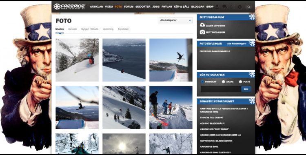Open the powder skier in red jacket photo
Viewport: 306px width, 155px height.
pyautogui.click(x=77, y=60)
